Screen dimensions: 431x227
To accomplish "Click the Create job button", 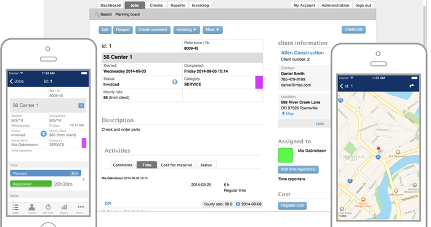I will 353,30.
